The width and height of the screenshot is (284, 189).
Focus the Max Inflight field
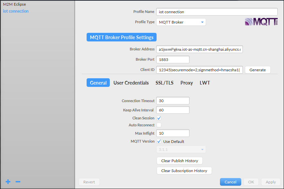(x=173, y=133)
